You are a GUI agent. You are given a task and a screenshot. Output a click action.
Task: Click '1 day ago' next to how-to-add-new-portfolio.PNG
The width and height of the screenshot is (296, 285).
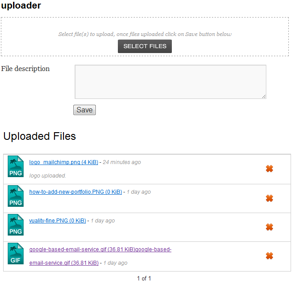click(x=139, y=192)
